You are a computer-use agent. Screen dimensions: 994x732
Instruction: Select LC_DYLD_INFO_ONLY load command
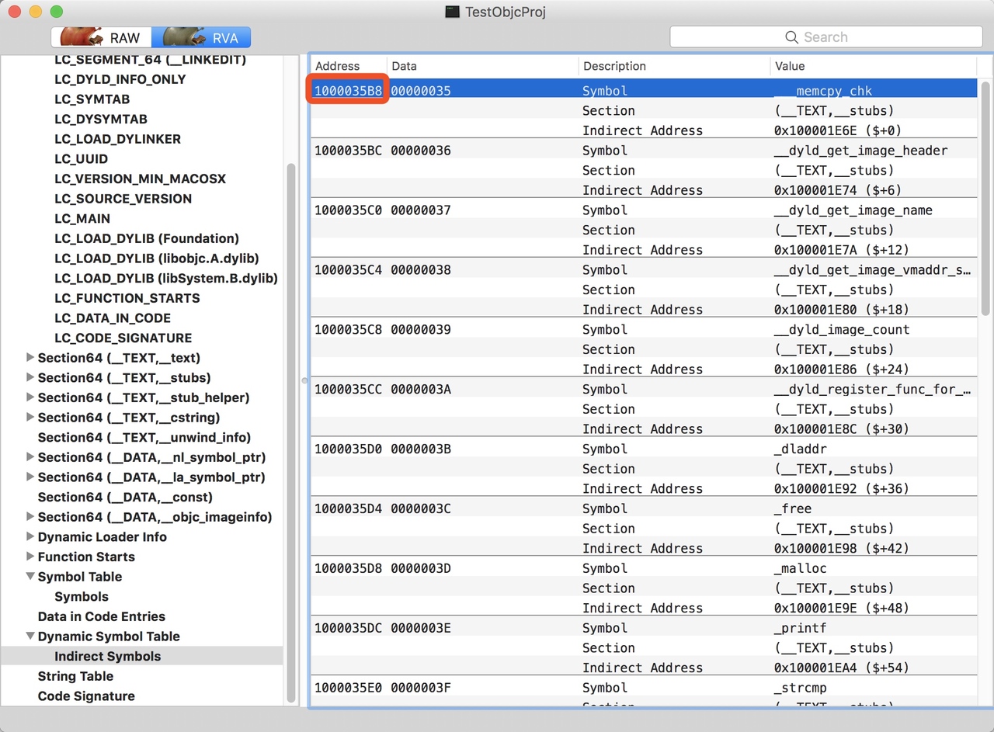click(x=120, y=79)
